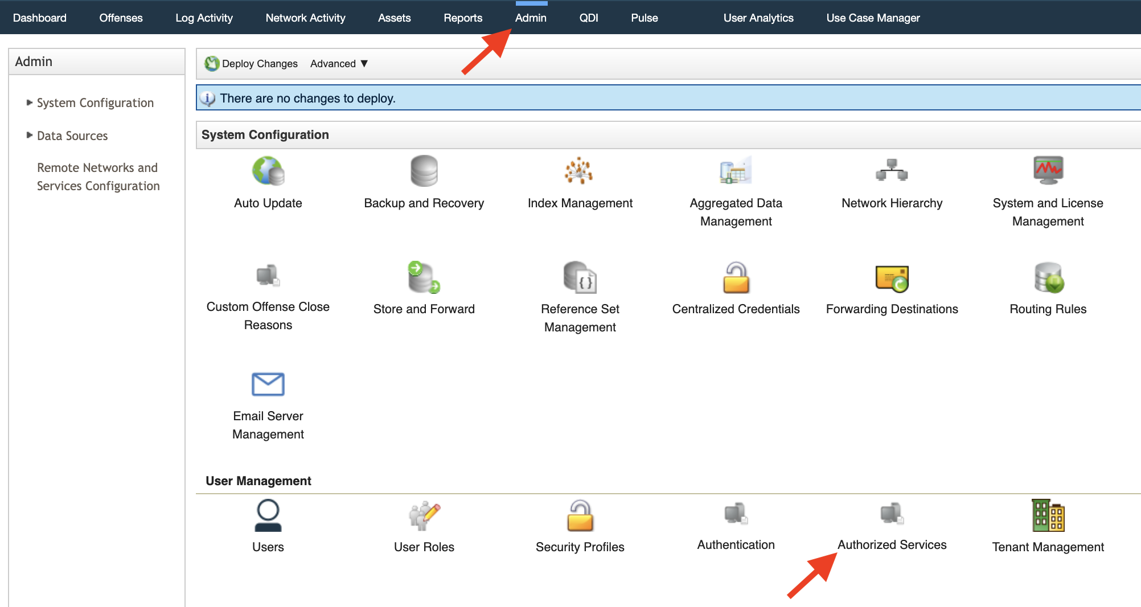
Task: Switch to the Reports tab
Action: 463,18
